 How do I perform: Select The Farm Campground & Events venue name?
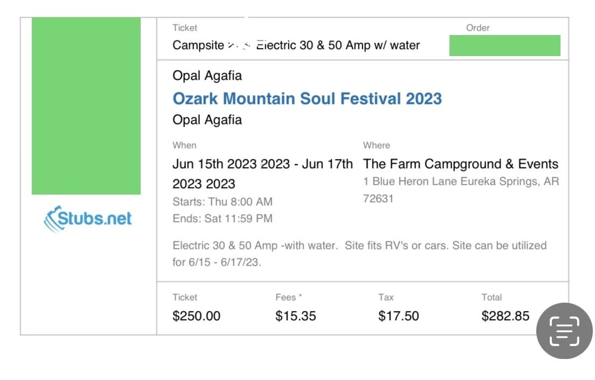(x=460, y=164)
